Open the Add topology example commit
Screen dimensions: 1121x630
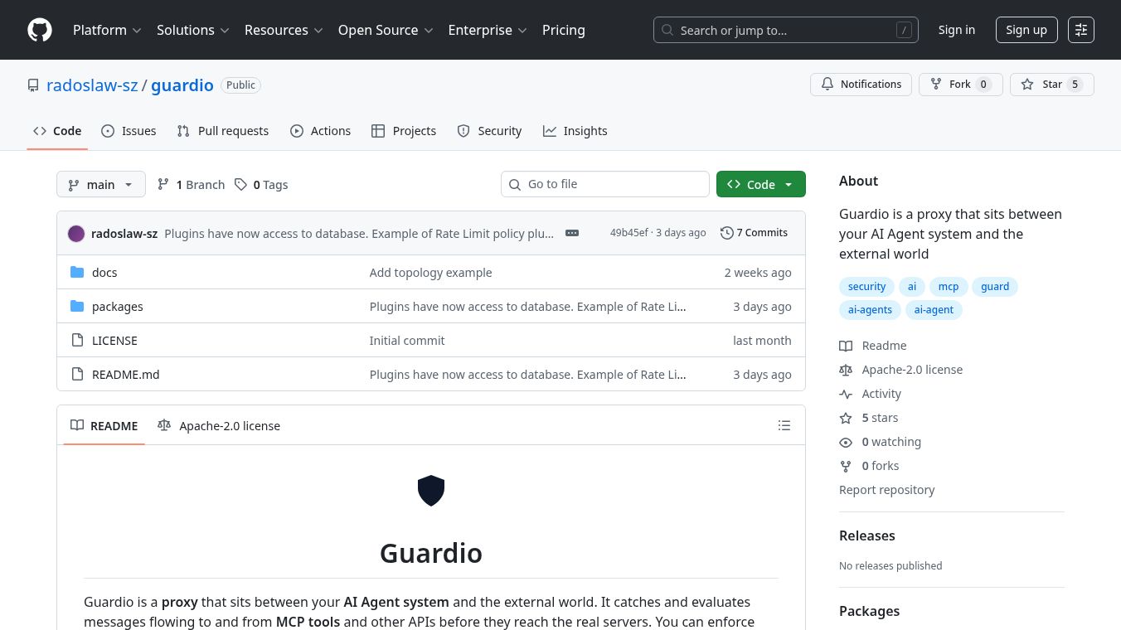coord(431,273)
